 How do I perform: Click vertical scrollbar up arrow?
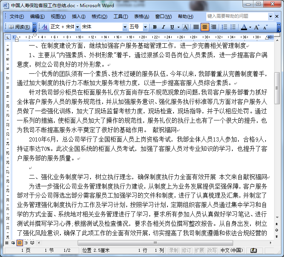tap(277, 40)
